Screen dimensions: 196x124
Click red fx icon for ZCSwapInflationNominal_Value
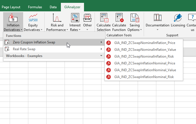[x=109, y=70]
